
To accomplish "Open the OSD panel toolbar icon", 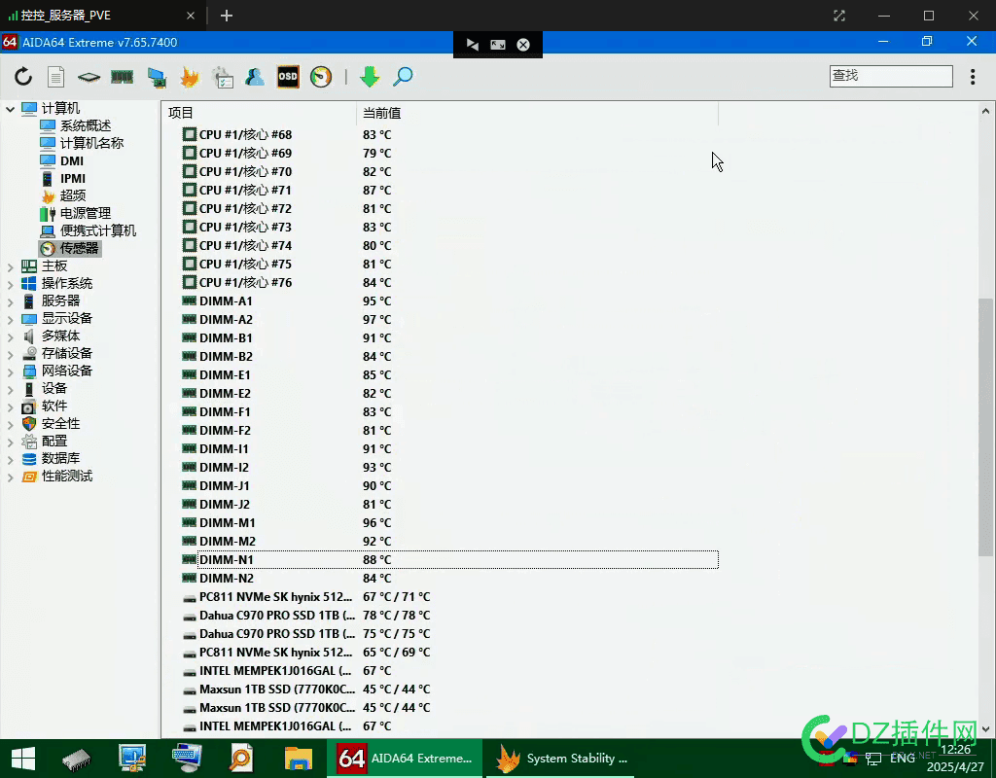I will point(288,77).
